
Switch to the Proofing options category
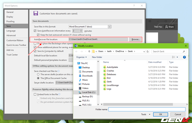point(10,21)
